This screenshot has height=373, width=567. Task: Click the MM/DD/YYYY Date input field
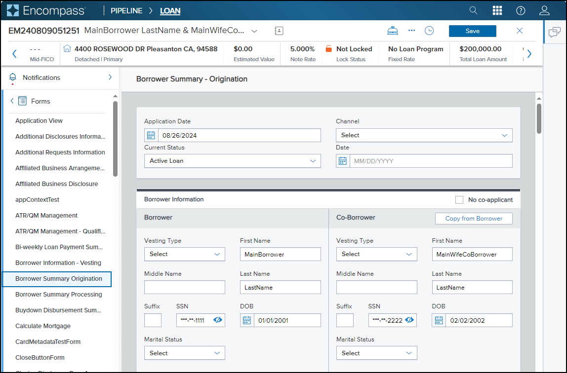431,161
